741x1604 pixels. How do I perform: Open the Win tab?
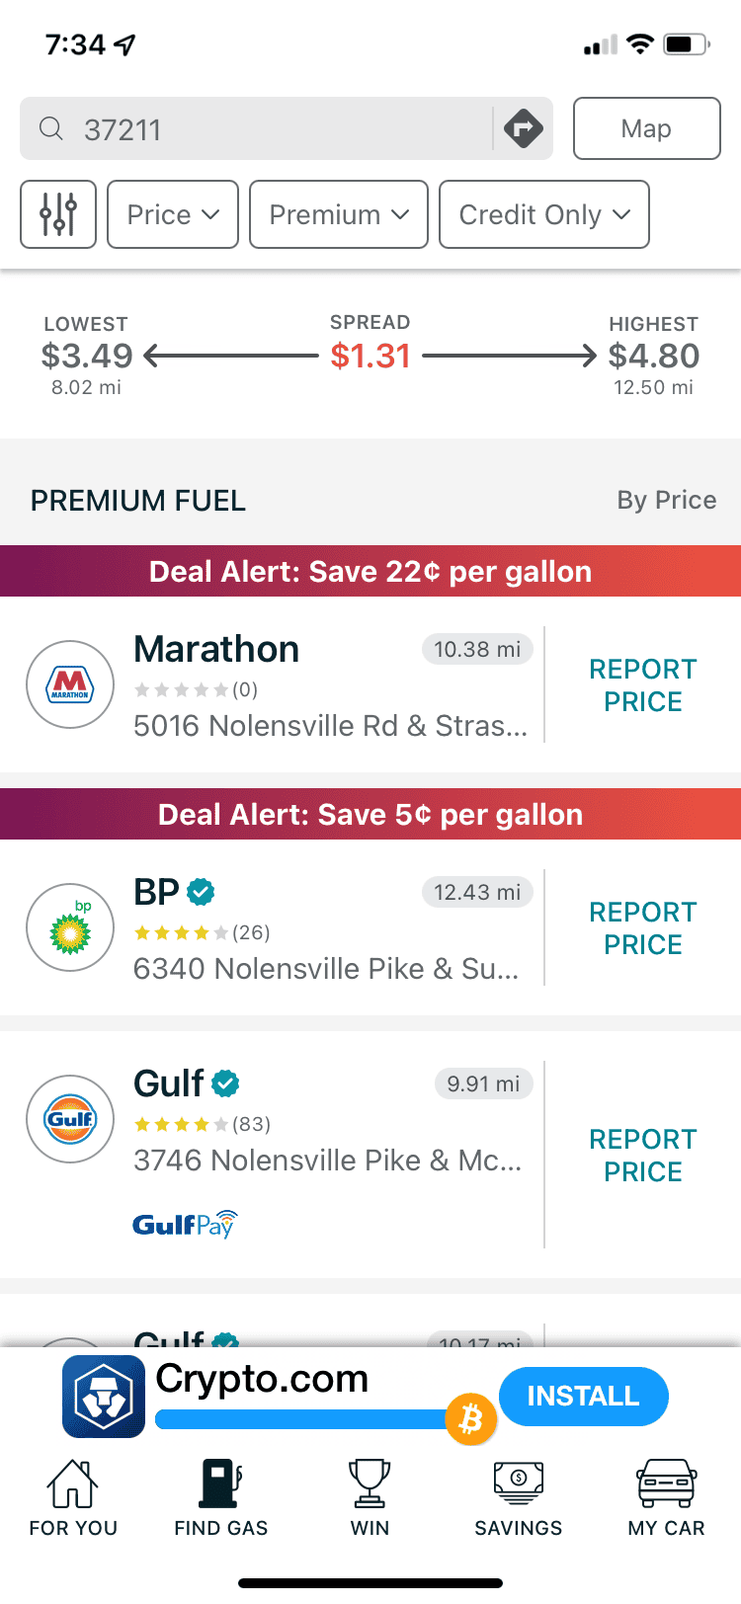[x=370, y=1498]
